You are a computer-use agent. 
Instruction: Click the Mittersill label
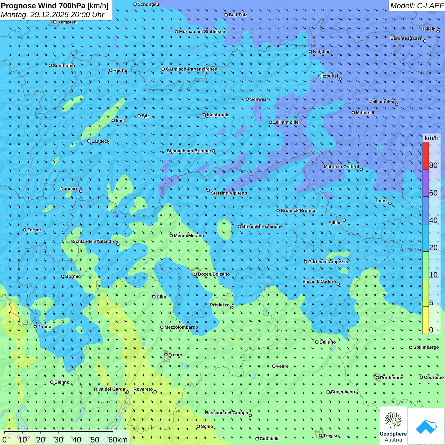coord(365,113)
